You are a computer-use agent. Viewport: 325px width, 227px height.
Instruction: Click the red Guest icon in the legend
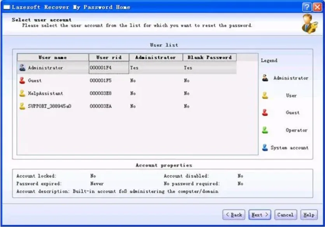265,113
